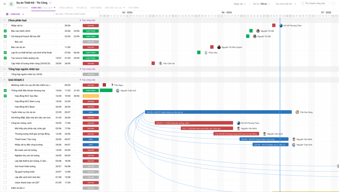Click Tạo công việc in Tổng hợp nguồn nhân lực
The width and height of the screenshot is (339, 192).
(87, 69)
